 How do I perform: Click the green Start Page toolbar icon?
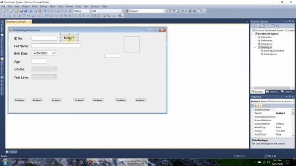[x=191, y=11]
